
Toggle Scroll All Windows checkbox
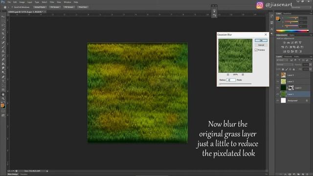click(12, 7)
